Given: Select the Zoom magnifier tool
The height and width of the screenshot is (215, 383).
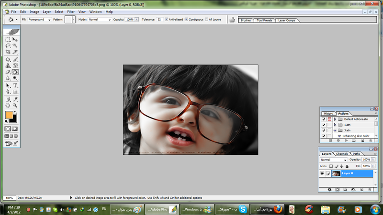Looking at the screenshot, I should (15, 105).
